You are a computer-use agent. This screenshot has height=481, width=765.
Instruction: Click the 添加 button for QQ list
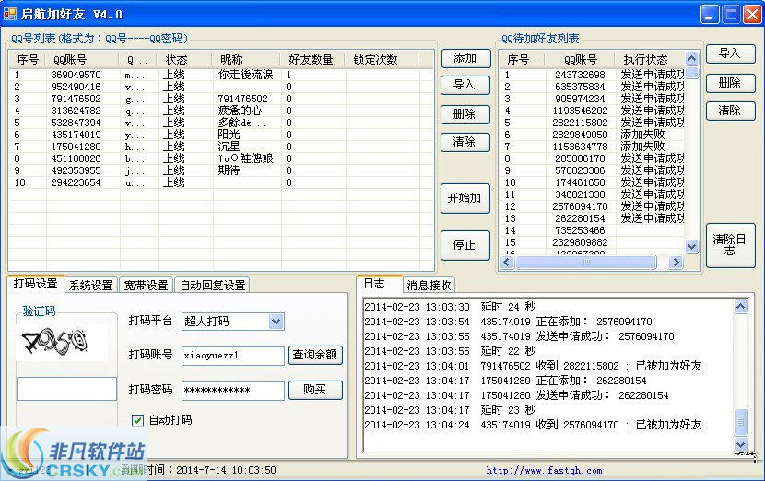pos(465,58)
